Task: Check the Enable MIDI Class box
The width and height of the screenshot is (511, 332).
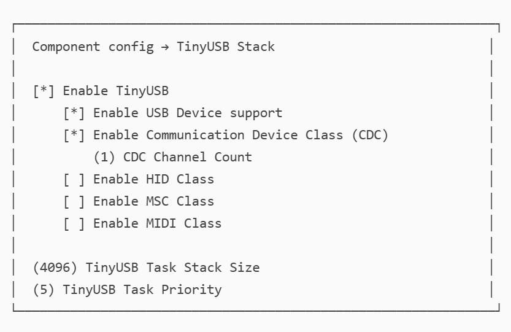Action: point(74,223)
